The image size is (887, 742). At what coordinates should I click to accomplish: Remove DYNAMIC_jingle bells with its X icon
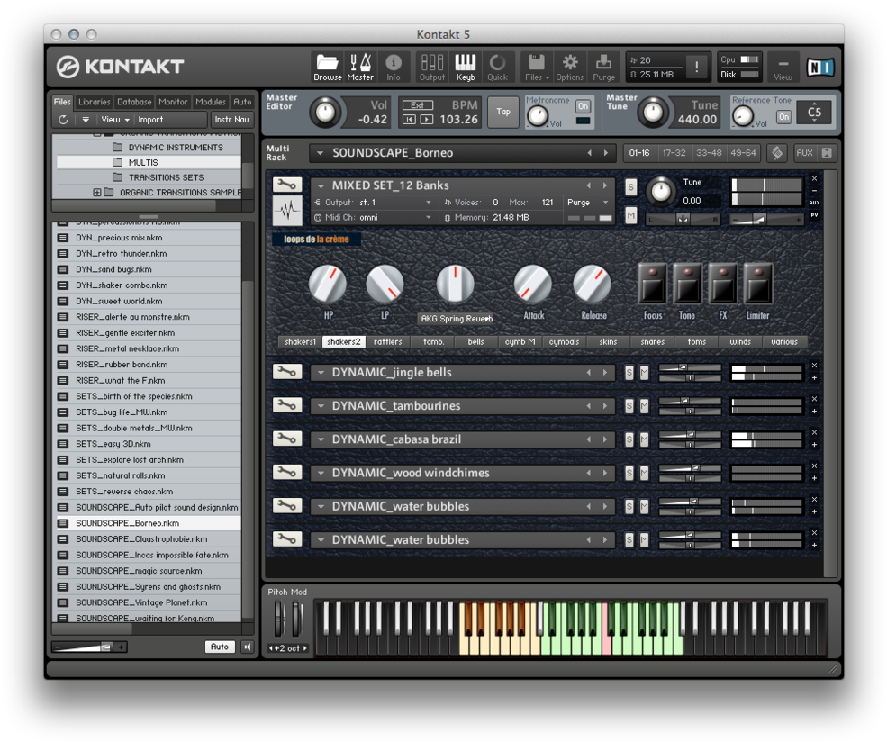[x=815, y=366]
